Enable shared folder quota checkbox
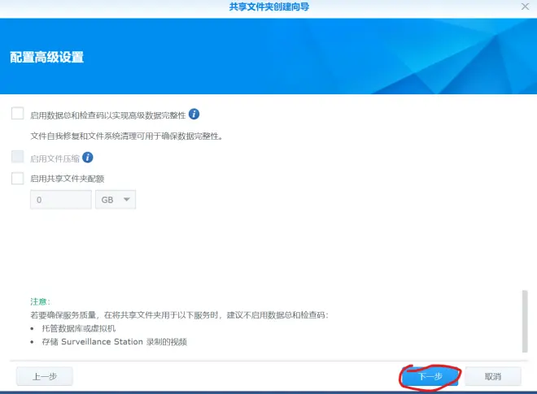The width and height of the screenshot is (537, 394). coord(17,178)
